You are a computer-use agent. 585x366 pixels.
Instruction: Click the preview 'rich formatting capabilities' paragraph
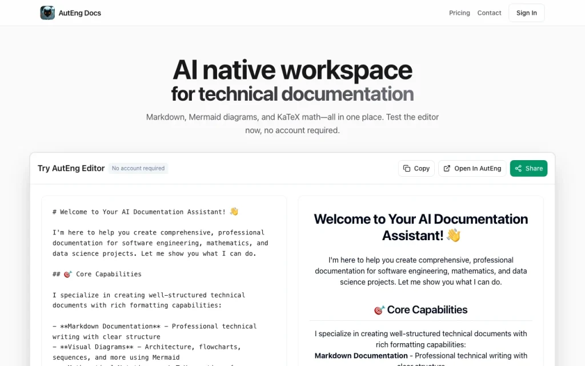coord(421,339)
